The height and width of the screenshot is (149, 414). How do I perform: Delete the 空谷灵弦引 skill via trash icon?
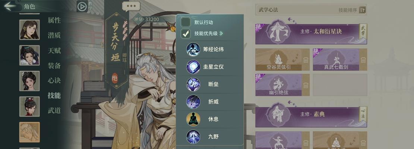(306, 60)
